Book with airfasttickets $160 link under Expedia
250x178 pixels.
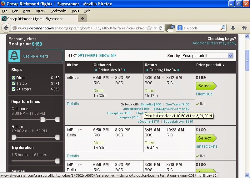point(136,109)
